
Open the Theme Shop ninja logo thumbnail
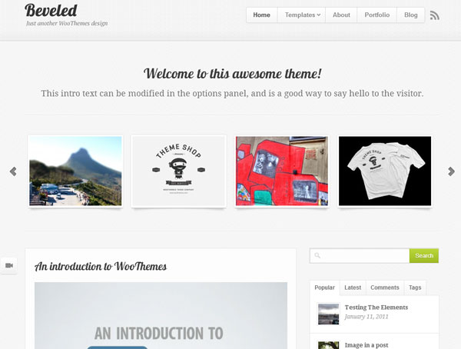pos(179,171)
